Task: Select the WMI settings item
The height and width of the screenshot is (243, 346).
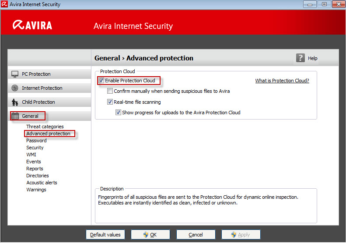Action: pyautogui.click(x=31, y=155)
